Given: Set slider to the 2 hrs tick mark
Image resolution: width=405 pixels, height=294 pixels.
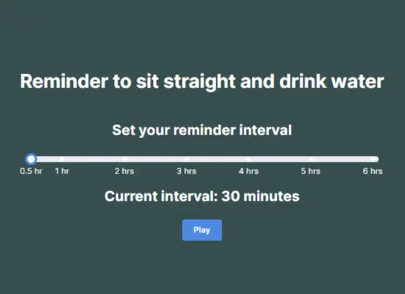Looking at the screenshot, I should 124,159.
